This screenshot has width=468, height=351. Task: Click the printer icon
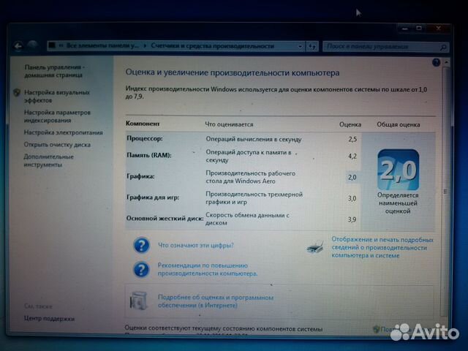coord(315,247)
